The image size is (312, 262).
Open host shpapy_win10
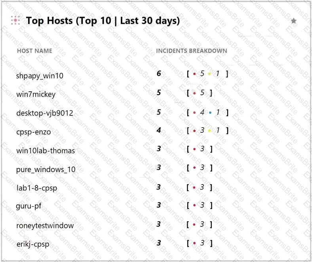point(40,75)
